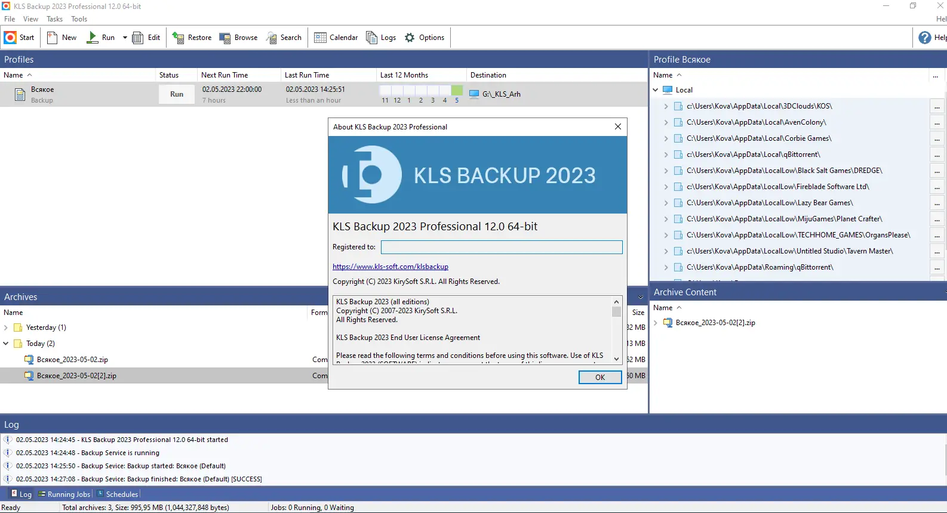Image resolution: width=947 pixels, height=513 pixels.
Task: Sort profiles by Name column header
Action: tap(78, 75)
